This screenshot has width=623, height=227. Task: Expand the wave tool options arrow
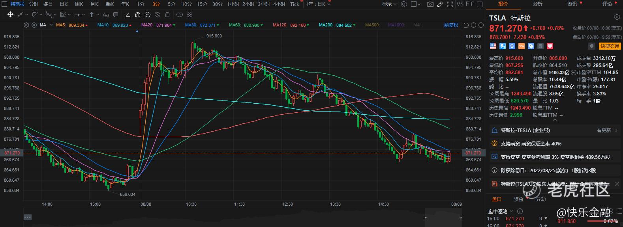point(54,15)
